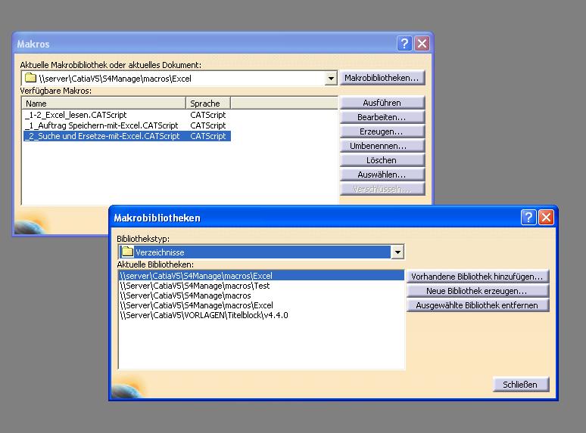
Task: Click the help question mark in Makros window
Action: (x=404, y=44)
